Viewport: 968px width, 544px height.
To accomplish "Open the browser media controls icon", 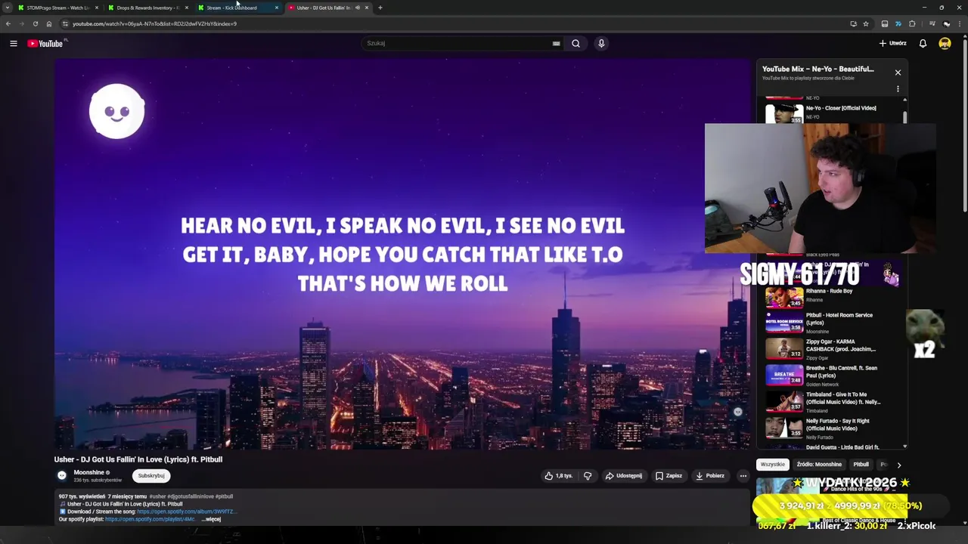I will tap(932, 23).
